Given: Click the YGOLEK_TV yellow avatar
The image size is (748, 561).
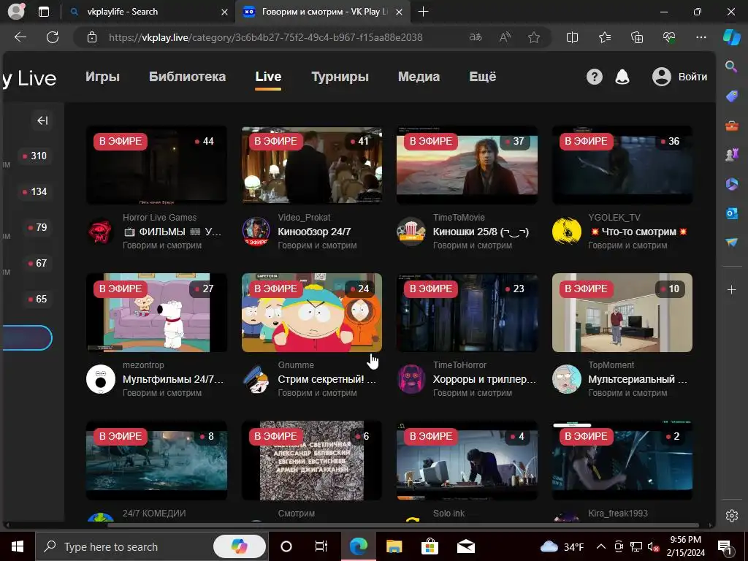Looking at the screenshot, I should 567,232.
